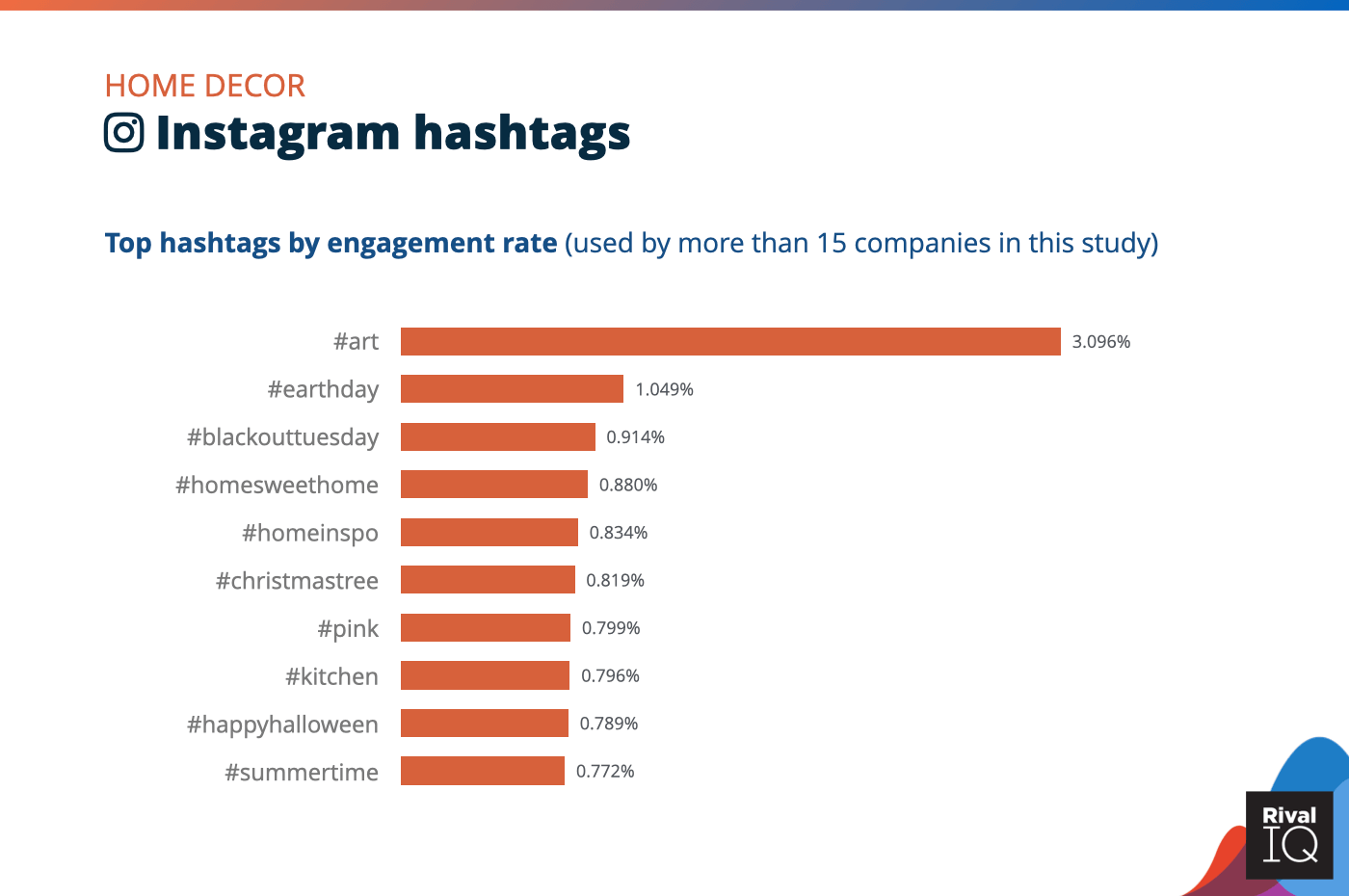Image resolution: width=1349 pixels, height=896 pixels.
Task: Click the orange bar beside #pink
Action: click(x=485, y=628)
